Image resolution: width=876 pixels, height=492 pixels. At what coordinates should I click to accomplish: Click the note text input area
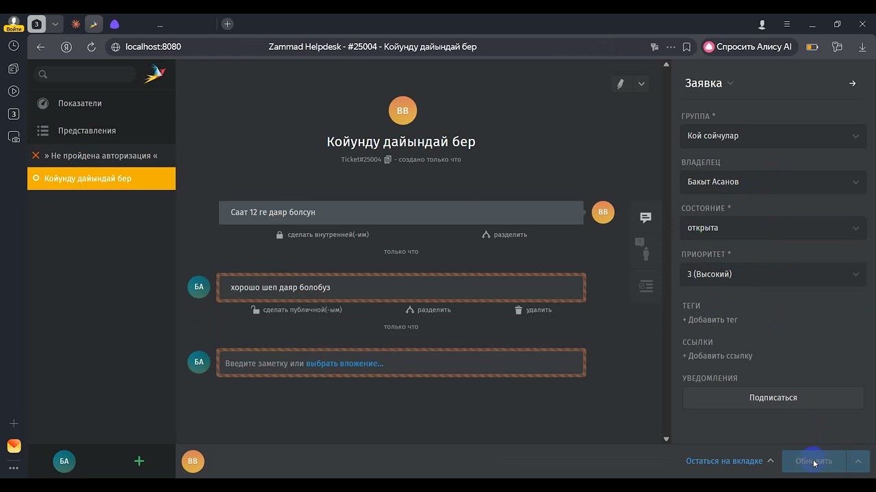pyautogui.click(x=401, y=363)
